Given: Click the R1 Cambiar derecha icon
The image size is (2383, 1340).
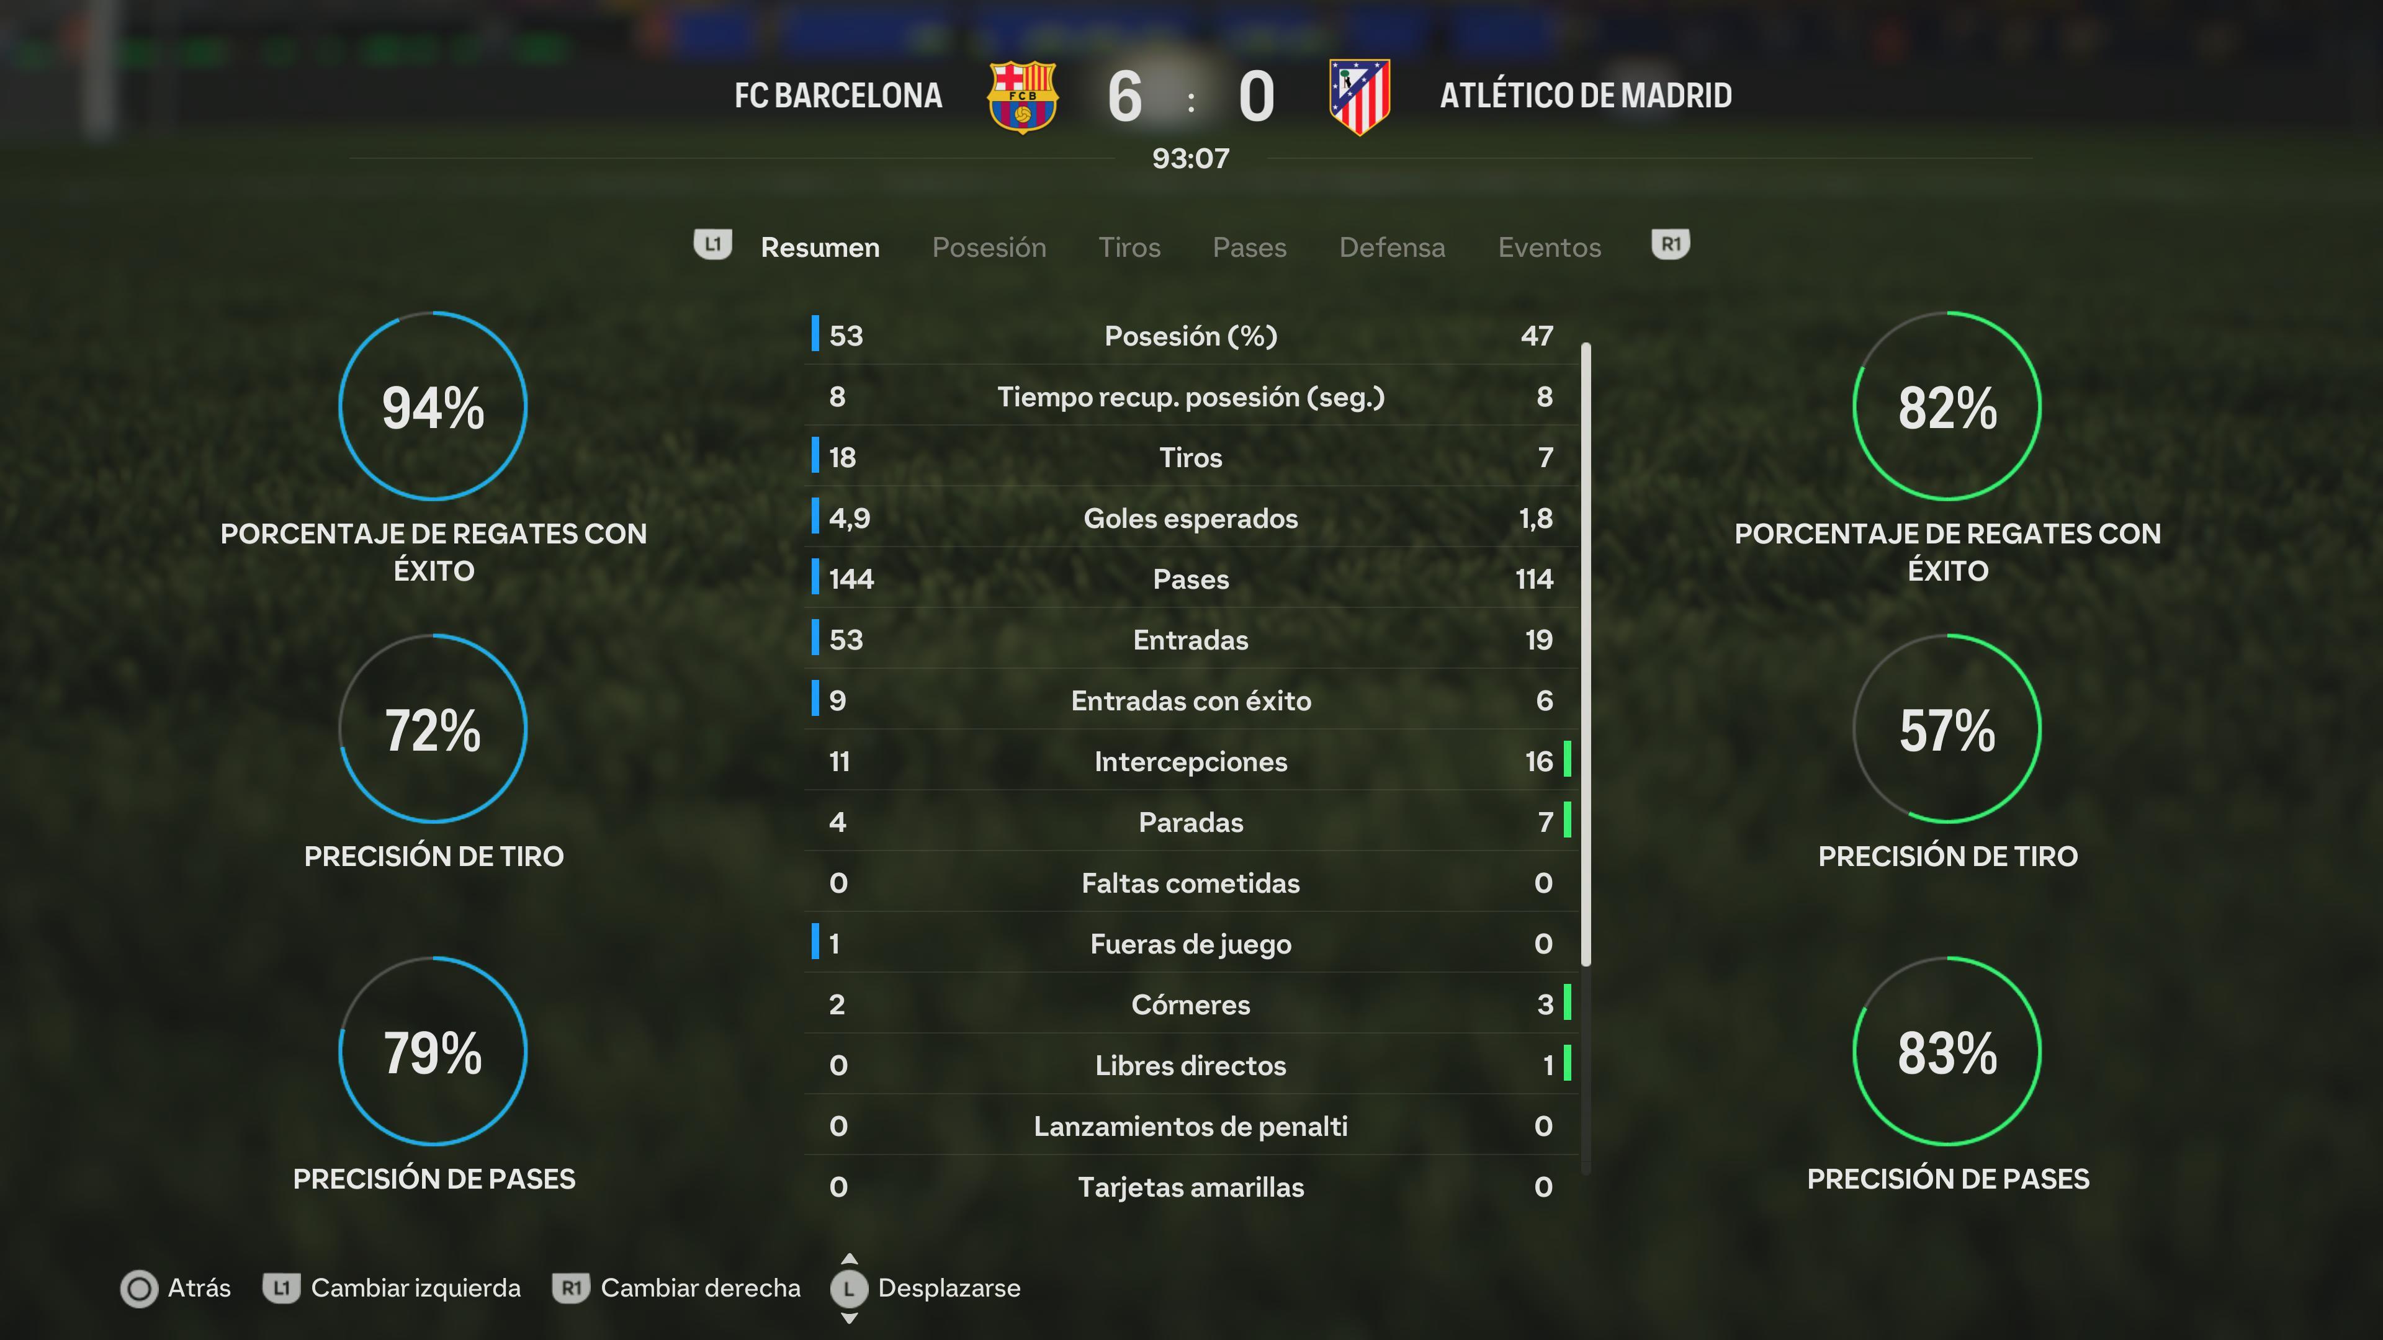Looking at the screenshot, I should [x=571, y=1289].
